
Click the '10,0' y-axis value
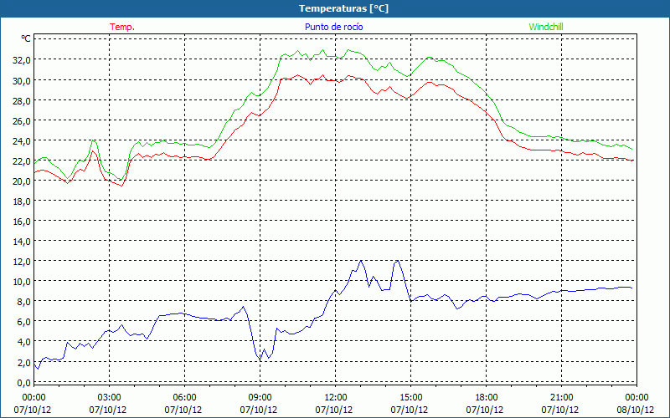[22, 282]
